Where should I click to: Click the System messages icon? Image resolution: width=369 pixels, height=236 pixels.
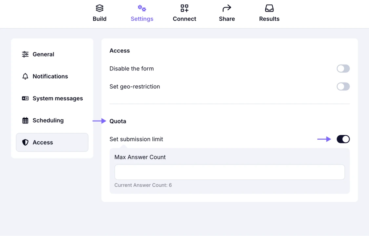[x=25, y=98]
